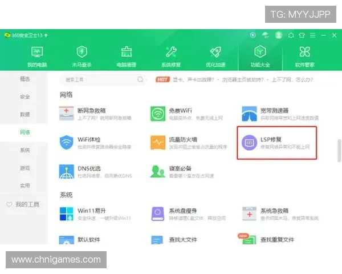Open hexagon shield icon in title bar

coord(253,35)
